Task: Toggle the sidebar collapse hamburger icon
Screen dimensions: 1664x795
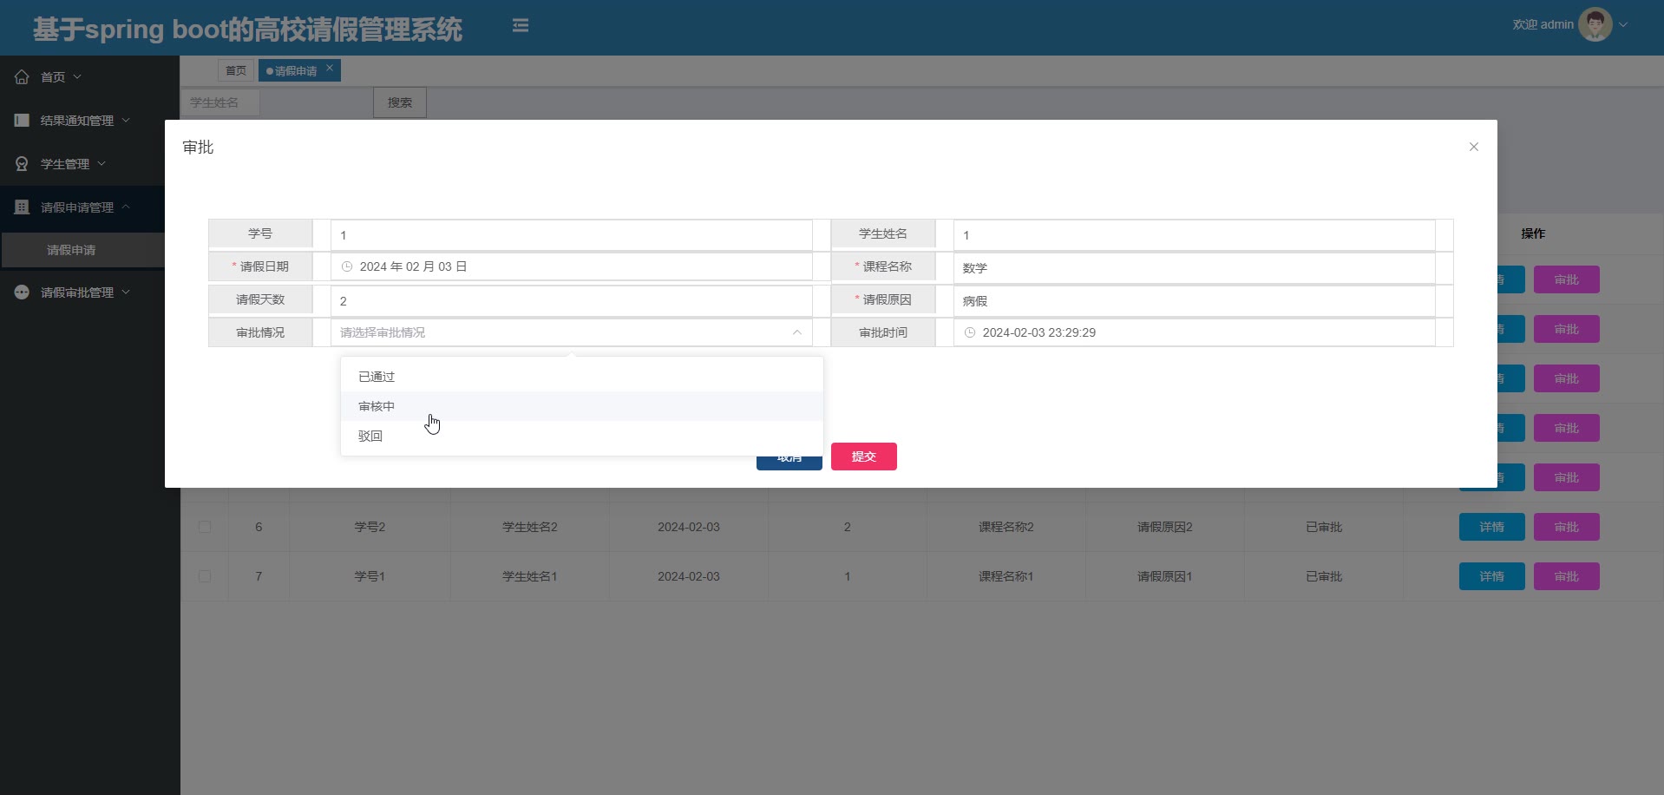Action: [521, 25]
